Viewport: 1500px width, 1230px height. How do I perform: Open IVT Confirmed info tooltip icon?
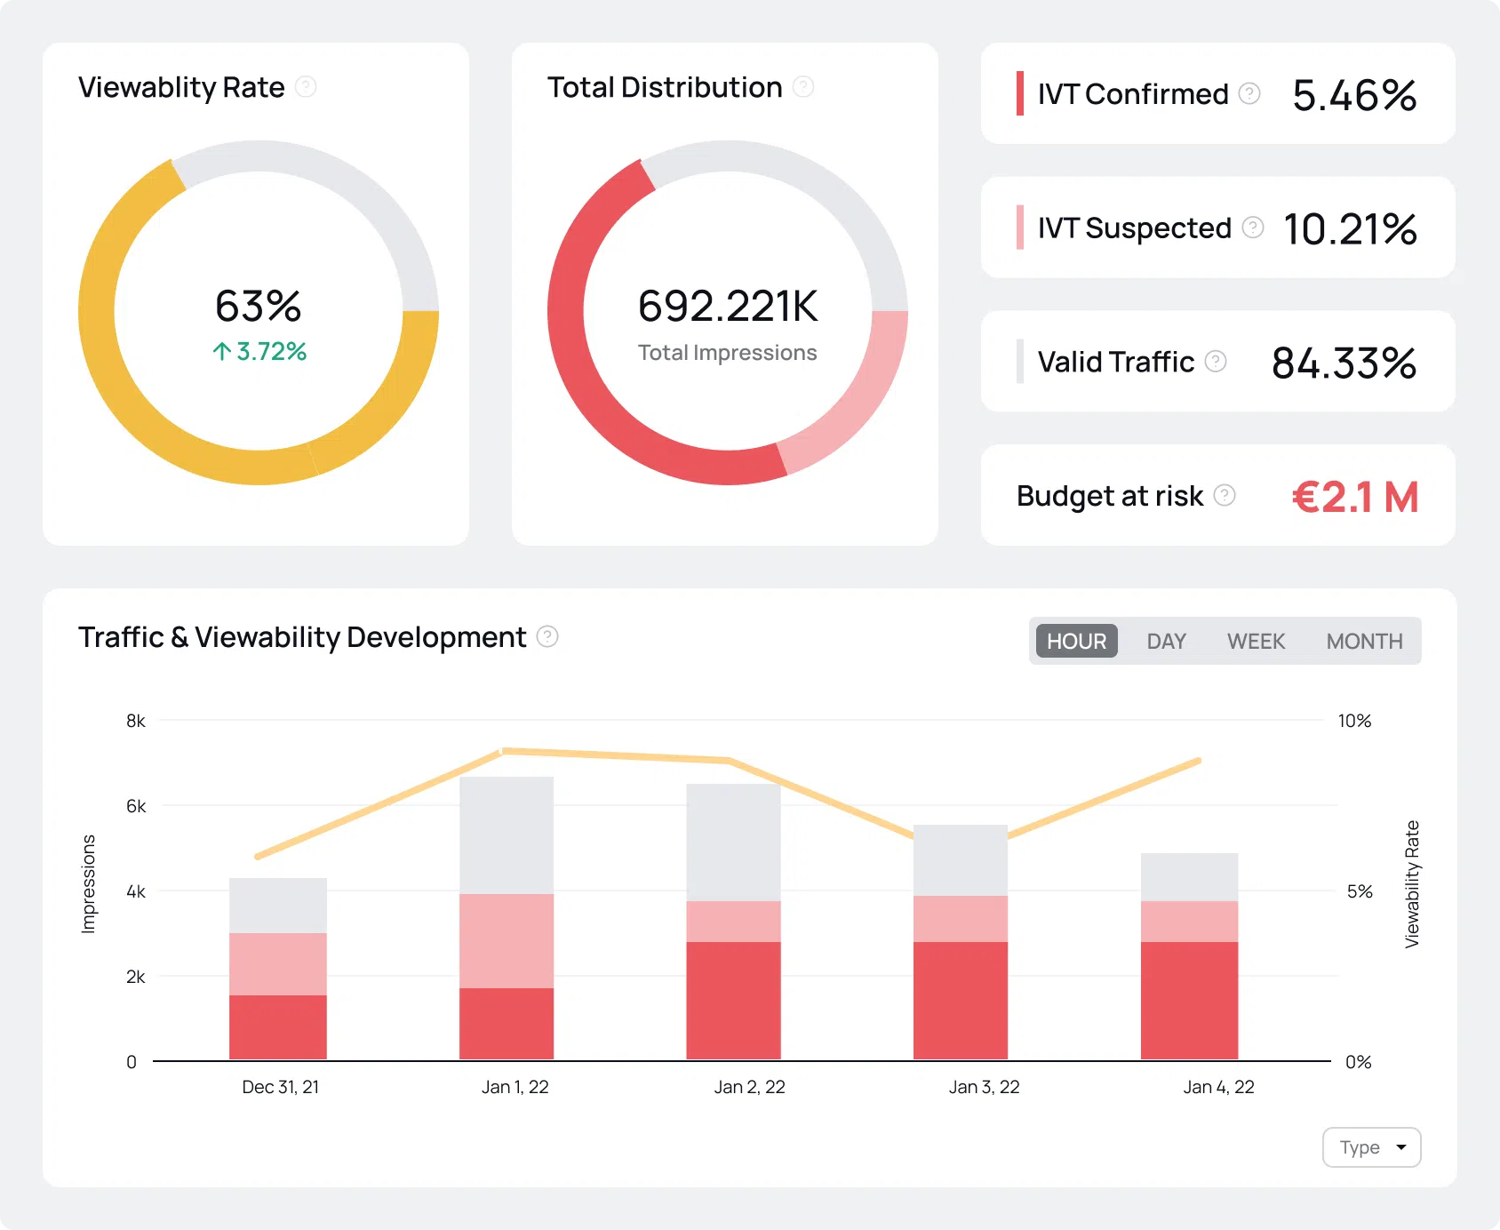(1249, 93)
